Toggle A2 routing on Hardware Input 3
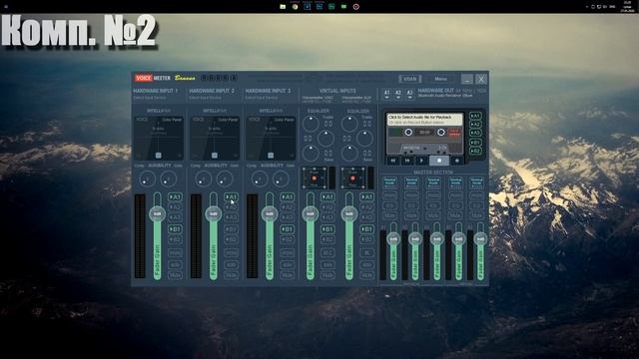639x359 pixels. pyautogui.click(x=288, y=207)
